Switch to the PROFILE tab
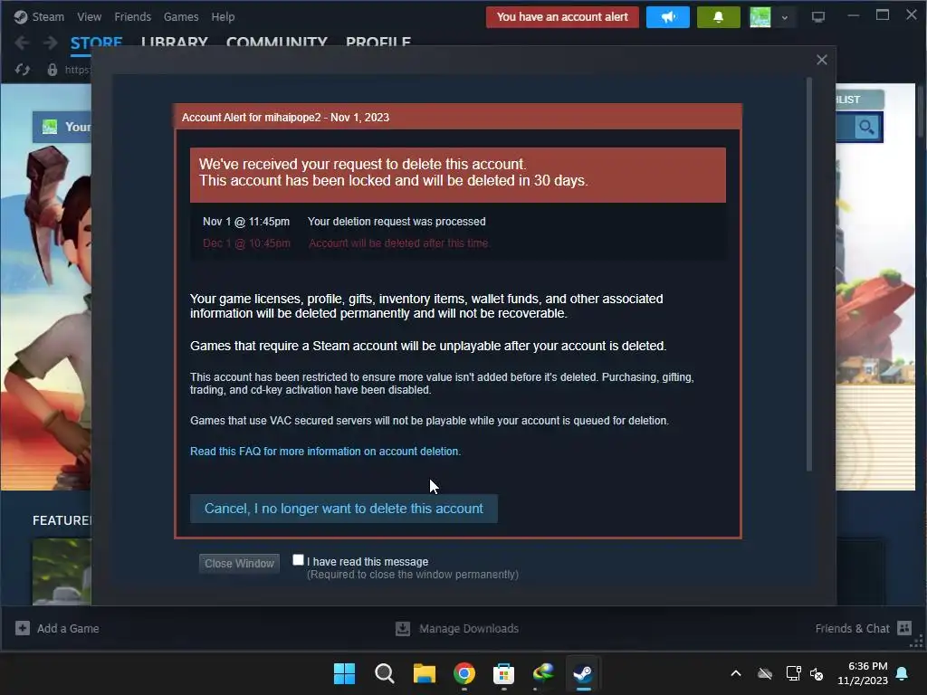Viewport: 927px width, 695px height. [x=378, y=43]
